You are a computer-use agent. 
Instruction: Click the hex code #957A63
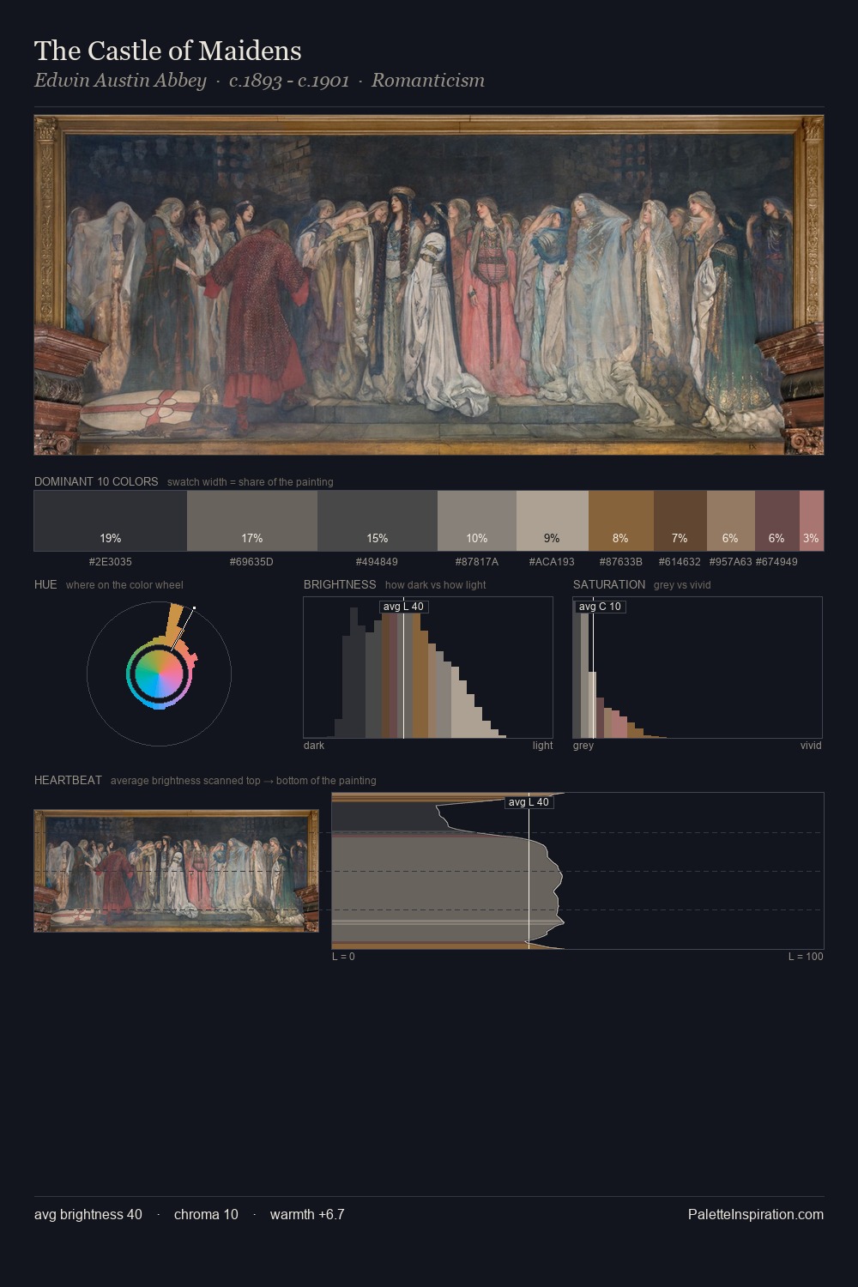pyautogui.click(x=730, y=562)
